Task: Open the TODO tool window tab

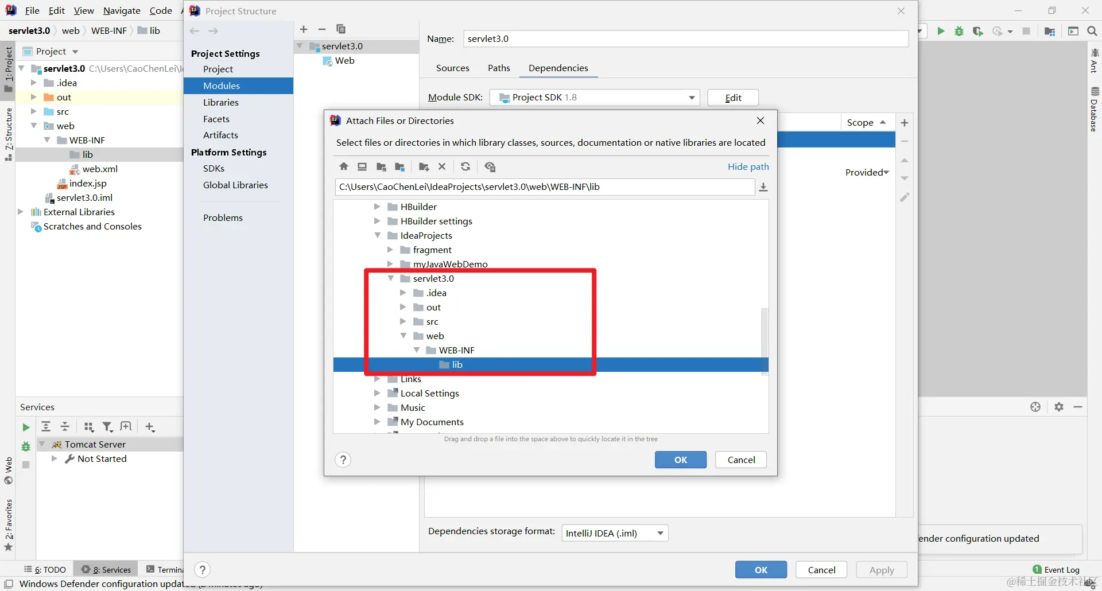Action: 45,570
